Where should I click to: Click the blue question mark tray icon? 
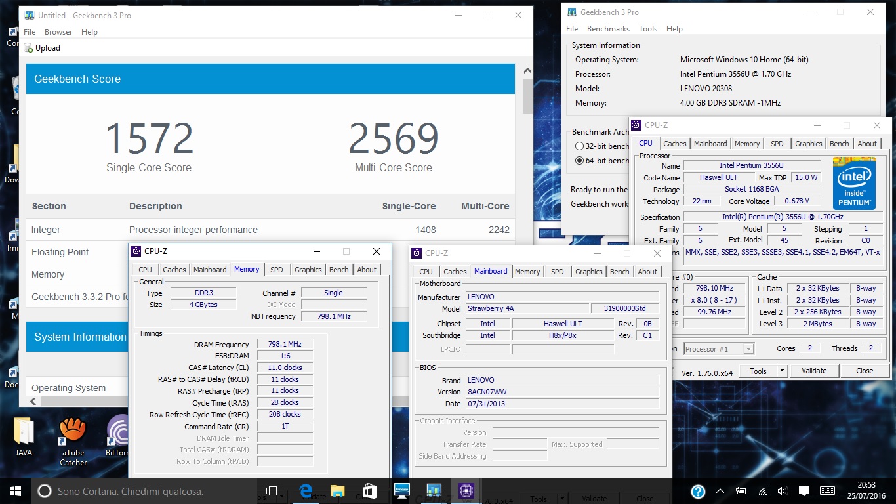coord(698,491)
